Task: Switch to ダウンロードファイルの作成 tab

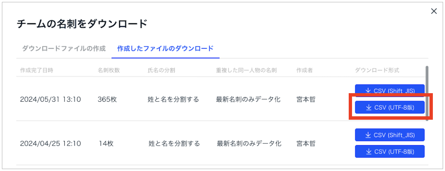Action: [64, 48]
